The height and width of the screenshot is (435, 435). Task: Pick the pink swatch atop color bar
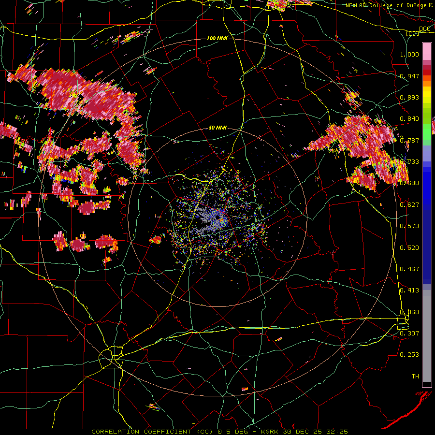(427, 51)
